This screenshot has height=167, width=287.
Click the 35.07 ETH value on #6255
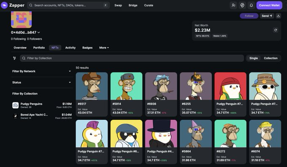coord(189,113)
